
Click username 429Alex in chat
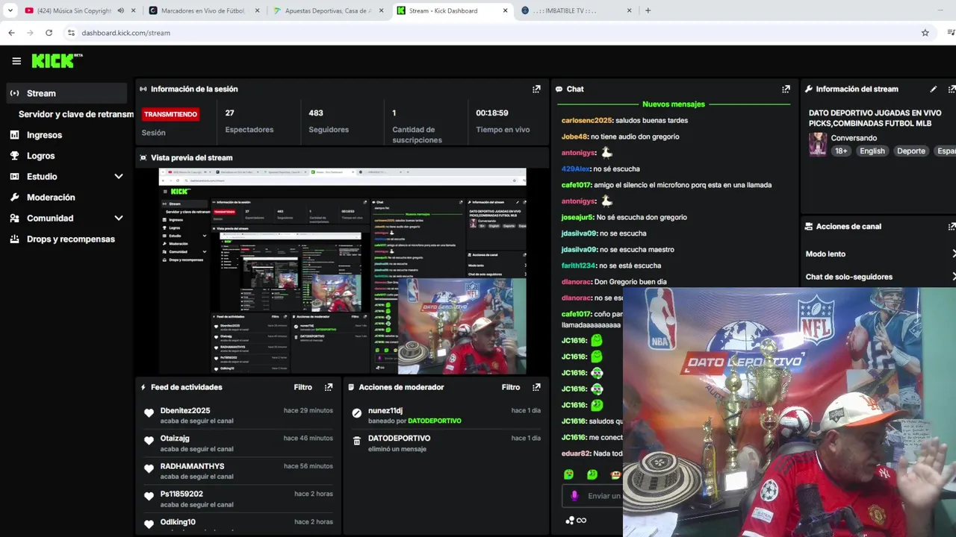click(x=575, y=169)
